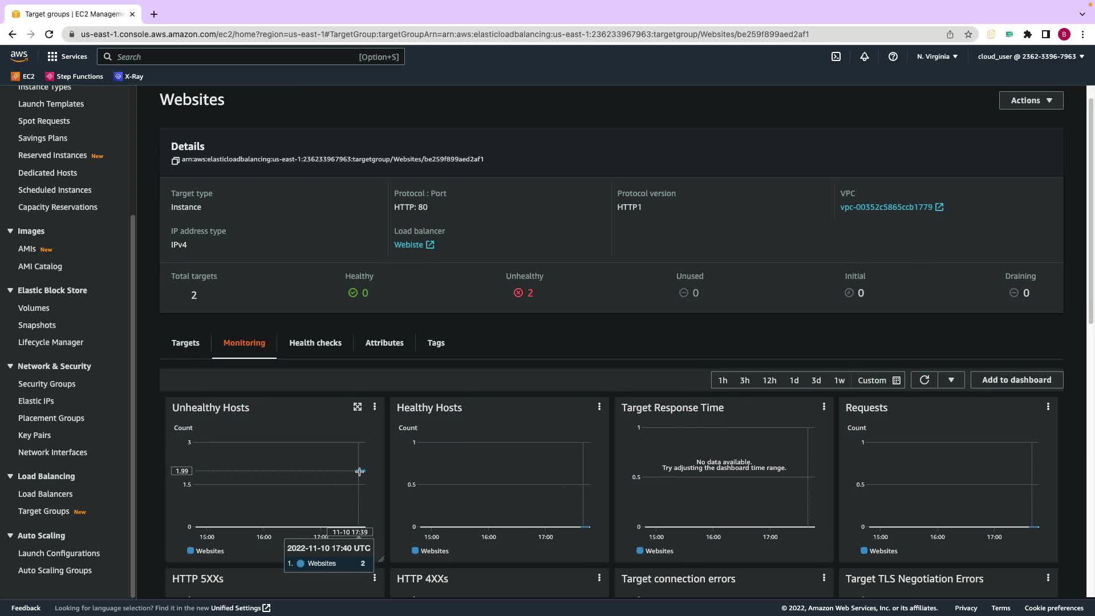Switch to the Targets tab
This screenshot has height=616, width=1095.
(x=185, y=343)
